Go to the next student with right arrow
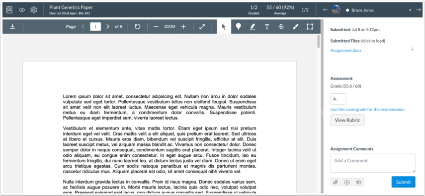This screenshot has height=196, width=425. (x=419, y=10)
